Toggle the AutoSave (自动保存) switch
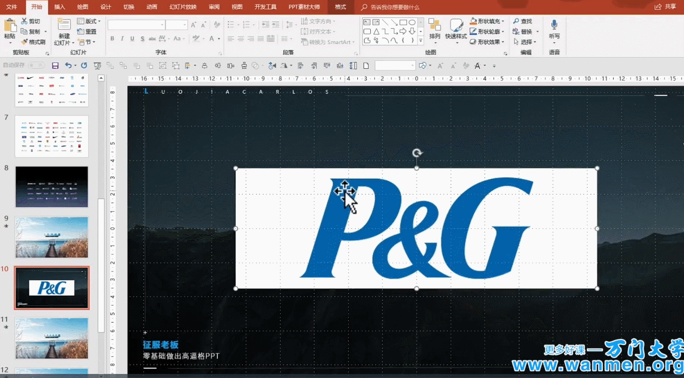Viewport: 684px width, 378px height. coord(36,66)
